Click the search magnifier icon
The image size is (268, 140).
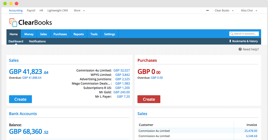232,34
